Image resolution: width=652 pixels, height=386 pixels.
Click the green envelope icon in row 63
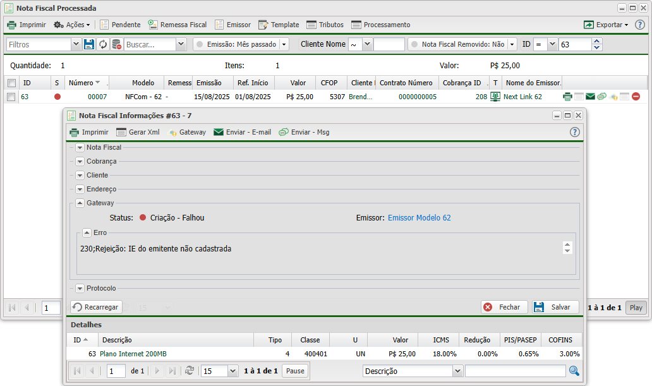590,97
